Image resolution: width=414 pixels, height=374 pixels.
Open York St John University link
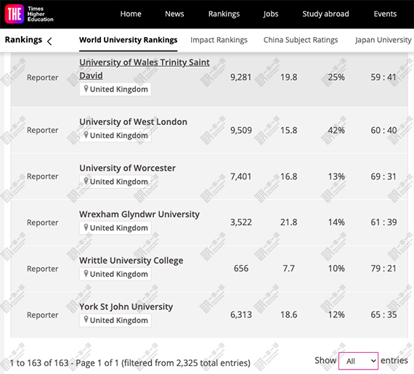click(126, 306)
